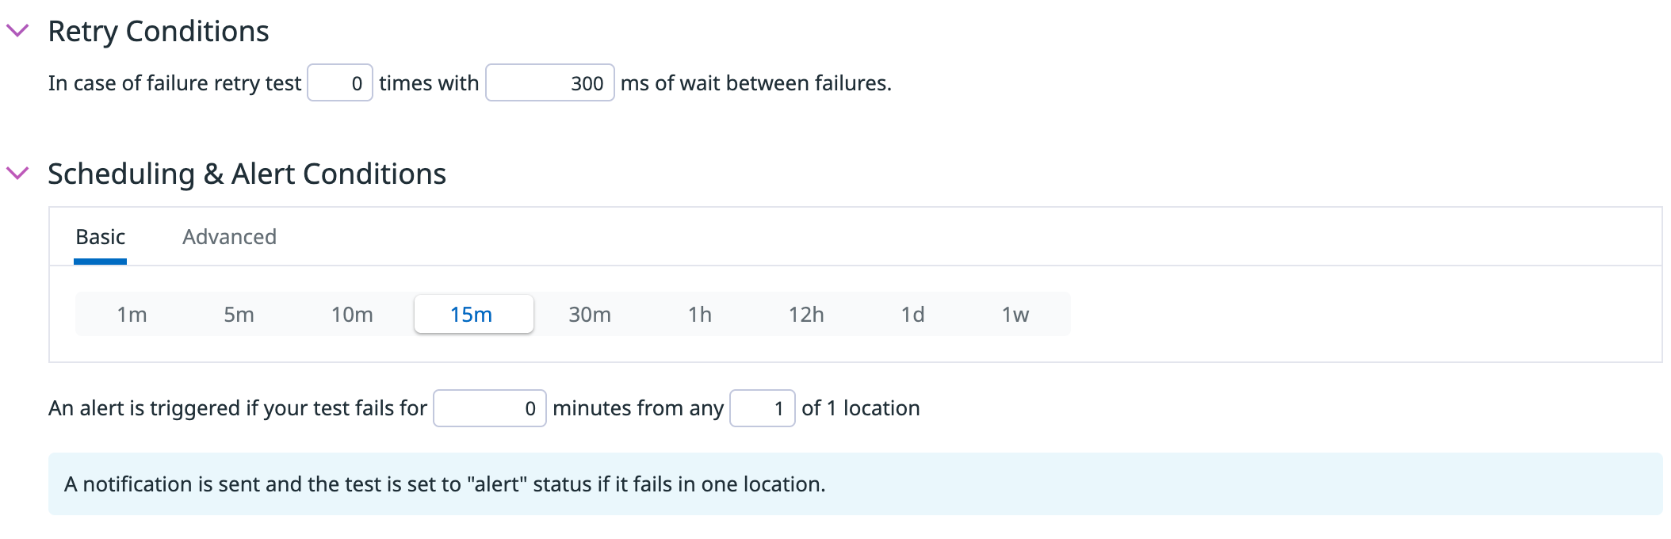Open the Advanced scheduling tab

229,237
